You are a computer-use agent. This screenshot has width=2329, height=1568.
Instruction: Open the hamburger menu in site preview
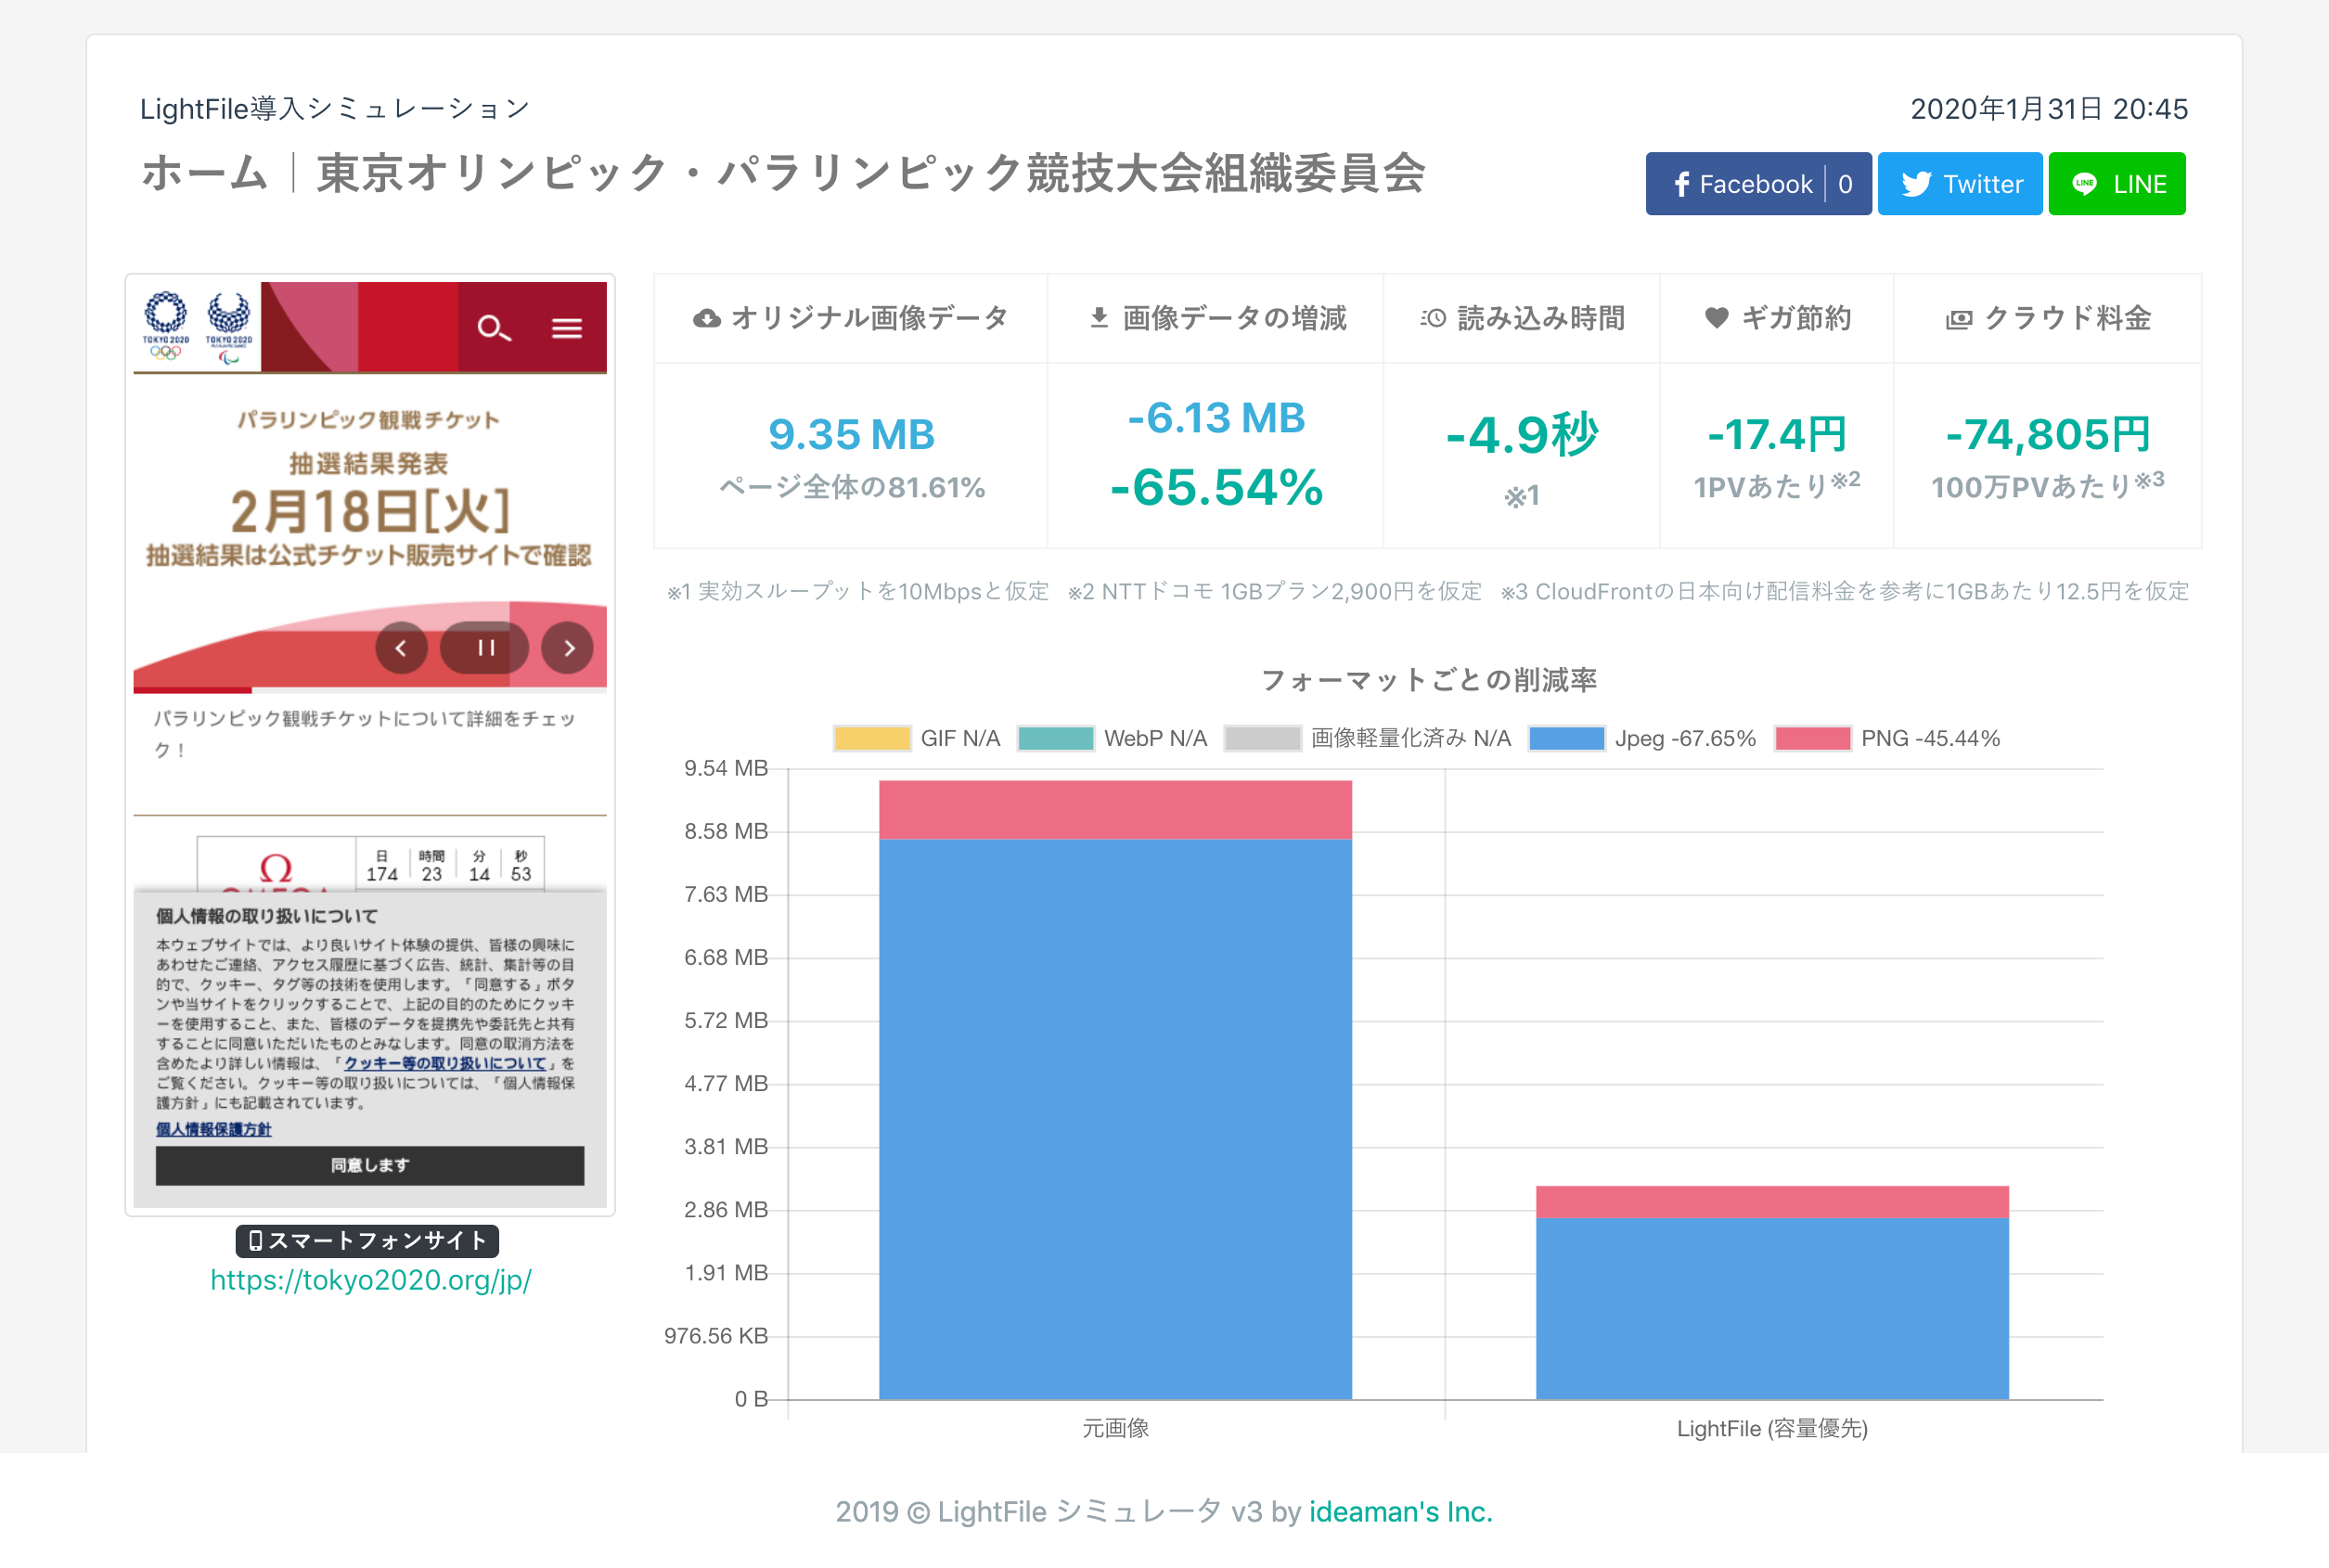coord(567,328)
